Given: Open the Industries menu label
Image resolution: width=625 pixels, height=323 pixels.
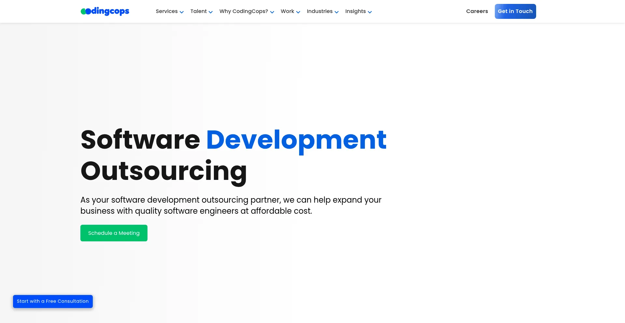Looking at the screenshot, I should pyautogui.click(x=320, y=11).
